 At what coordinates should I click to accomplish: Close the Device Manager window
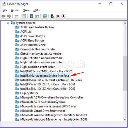pyautogui.click(x=122, y=4)
